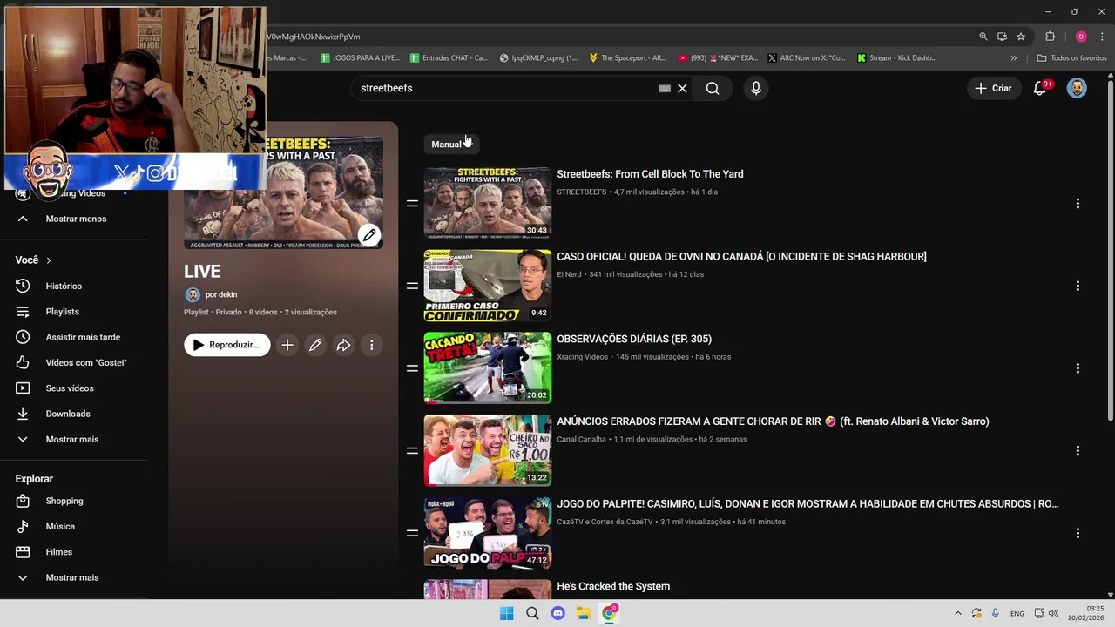Open Xracing Videos channel link
Image resolution: width=1115 pixels, height=627 pixels.
pyautogui.click(x=582, y=357)
